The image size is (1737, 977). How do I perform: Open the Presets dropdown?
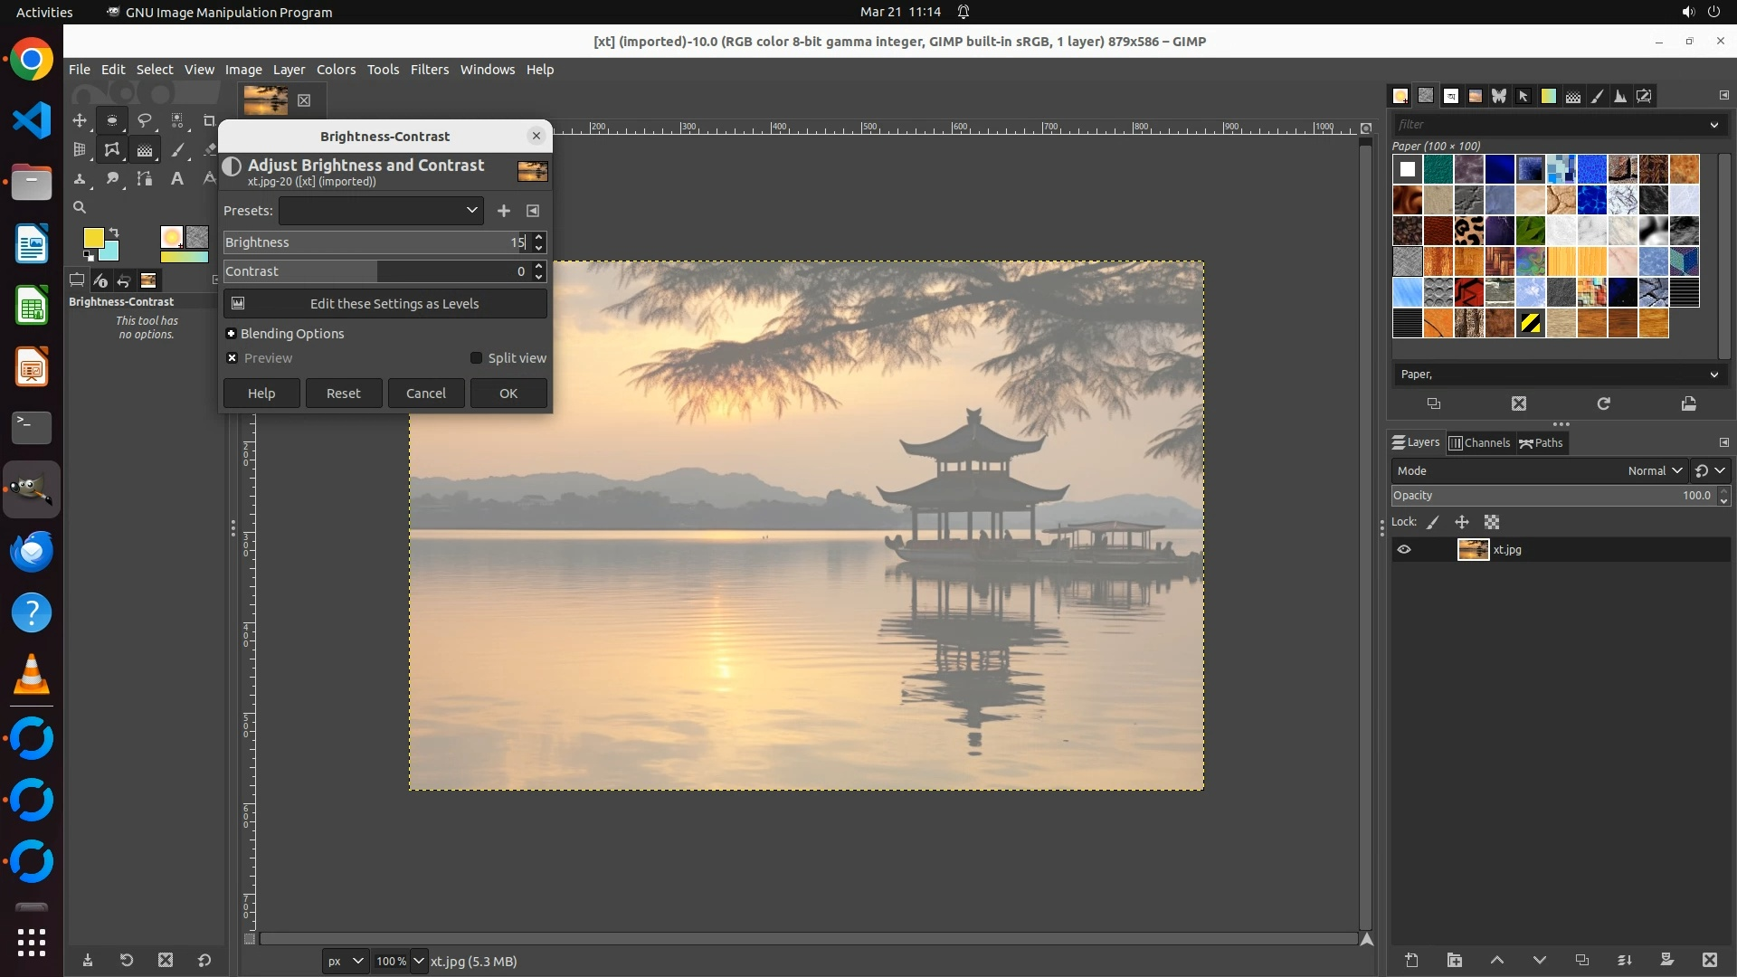pyautogui.click(x=381, y=211)
